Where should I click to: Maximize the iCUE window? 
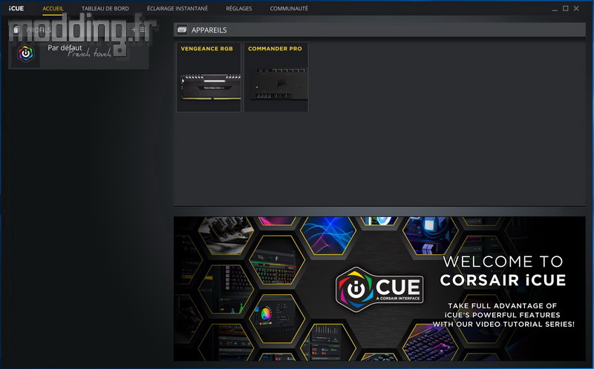565,8
